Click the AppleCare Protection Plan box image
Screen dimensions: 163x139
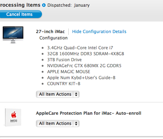click(x=13, y=117)
